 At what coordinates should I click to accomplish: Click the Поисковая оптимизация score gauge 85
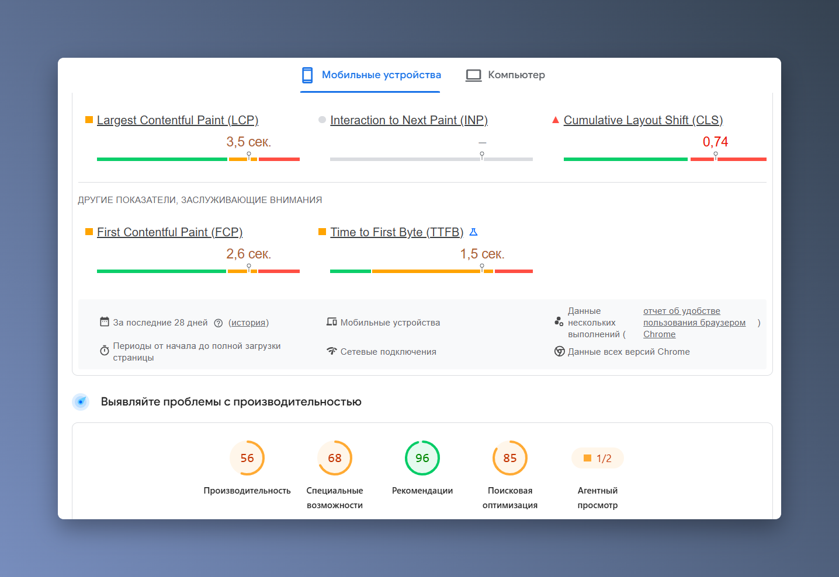[510, 458]
